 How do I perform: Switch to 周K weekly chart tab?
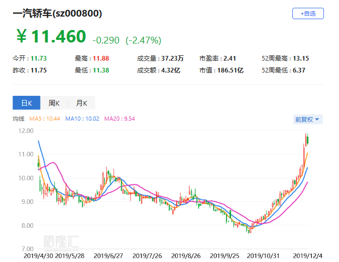point(54,103)
